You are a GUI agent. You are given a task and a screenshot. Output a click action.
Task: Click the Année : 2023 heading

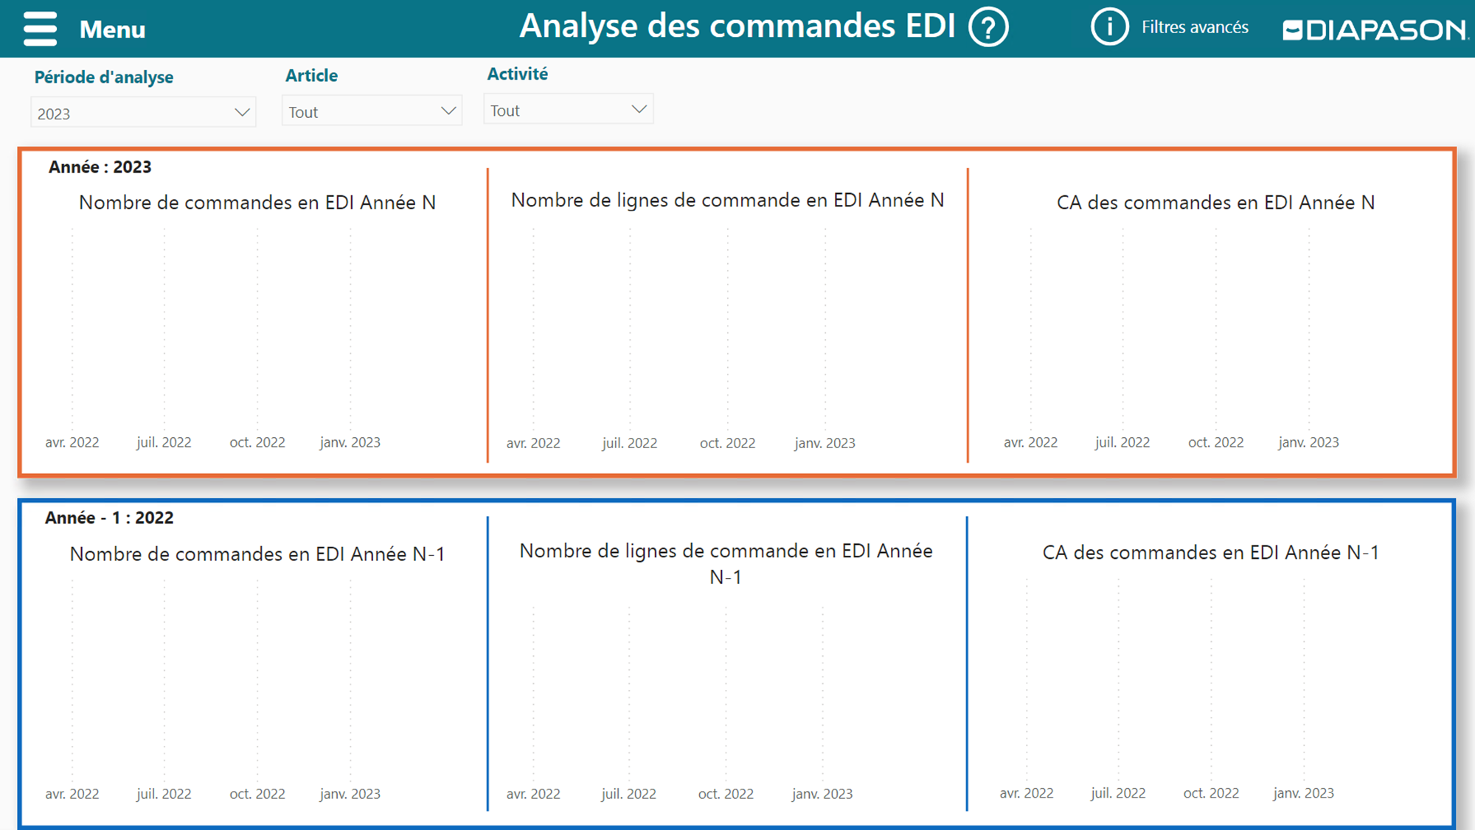coord(100,167)
